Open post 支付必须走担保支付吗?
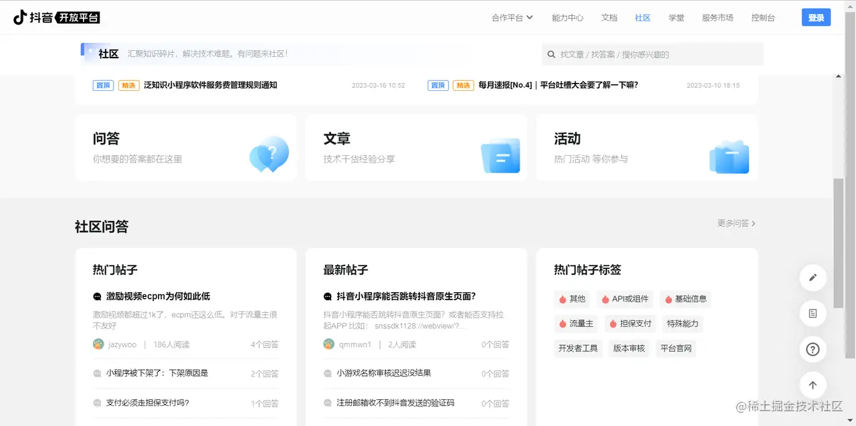856x426 pixels. coord(148,403)
